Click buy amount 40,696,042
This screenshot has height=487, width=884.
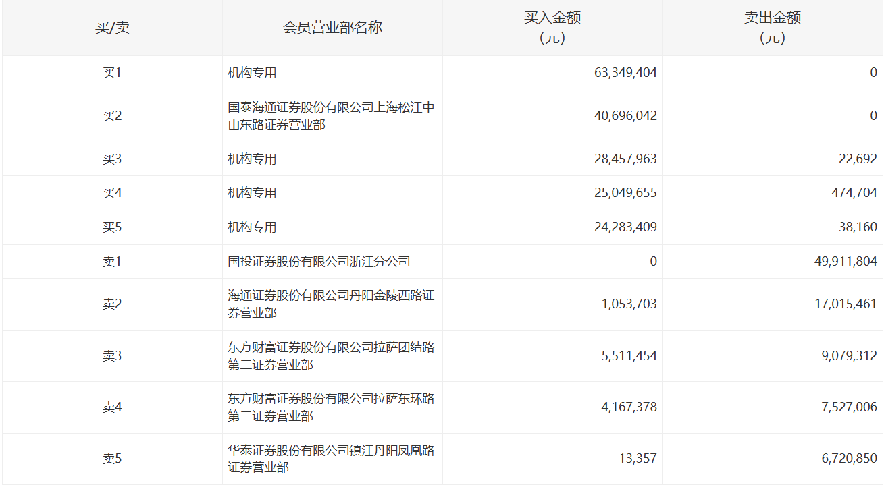point(625,116)
